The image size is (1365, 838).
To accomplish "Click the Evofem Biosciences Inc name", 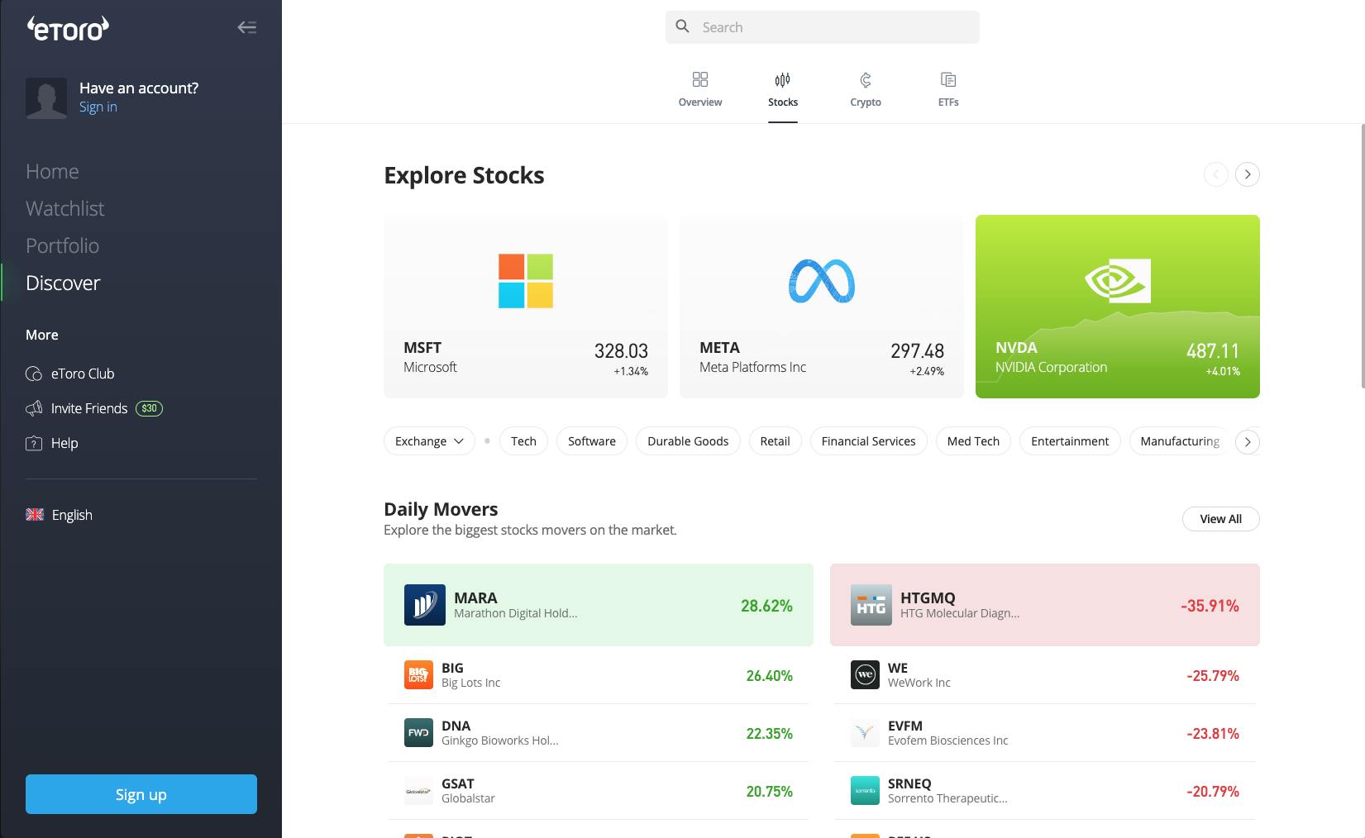I will [x=948, y=740].
